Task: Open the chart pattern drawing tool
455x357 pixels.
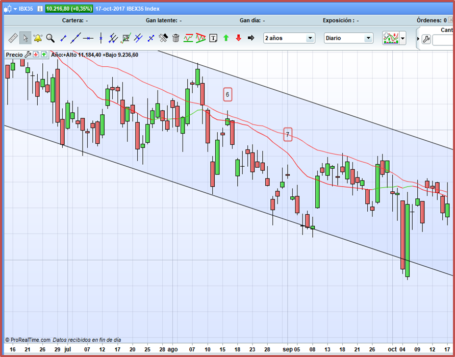Action: point(125,38)
